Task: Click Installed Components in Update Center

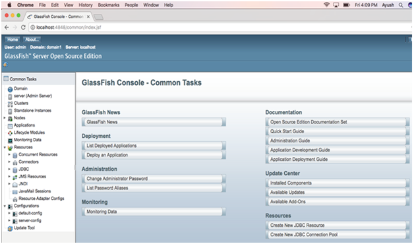Action: 338,183
